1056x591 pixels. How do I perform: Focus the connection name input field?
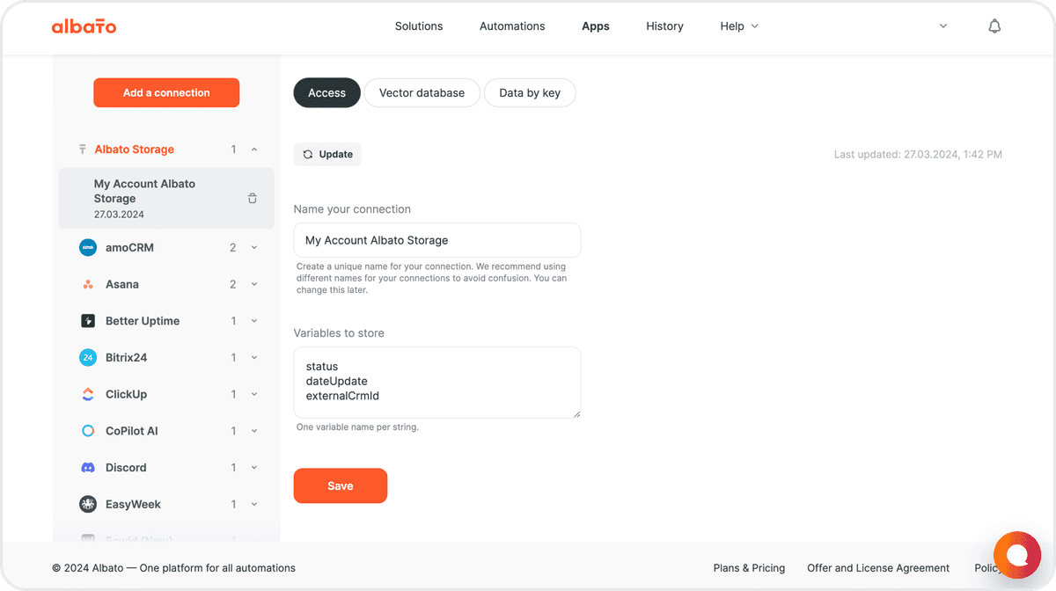pos(437,240)
